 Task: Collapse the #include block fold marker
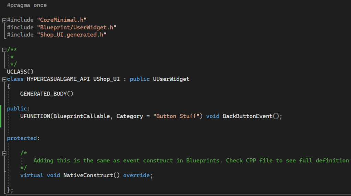point(4,20)
